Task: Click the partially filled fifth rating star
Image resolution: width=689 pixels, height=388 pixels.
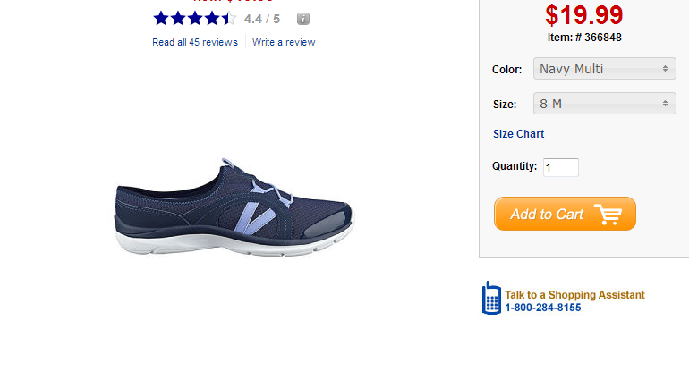Action: tap(229, 18)
